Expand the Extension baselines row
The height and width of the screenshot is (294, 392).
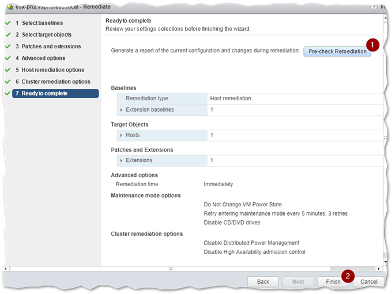click(x=121, y=110)
